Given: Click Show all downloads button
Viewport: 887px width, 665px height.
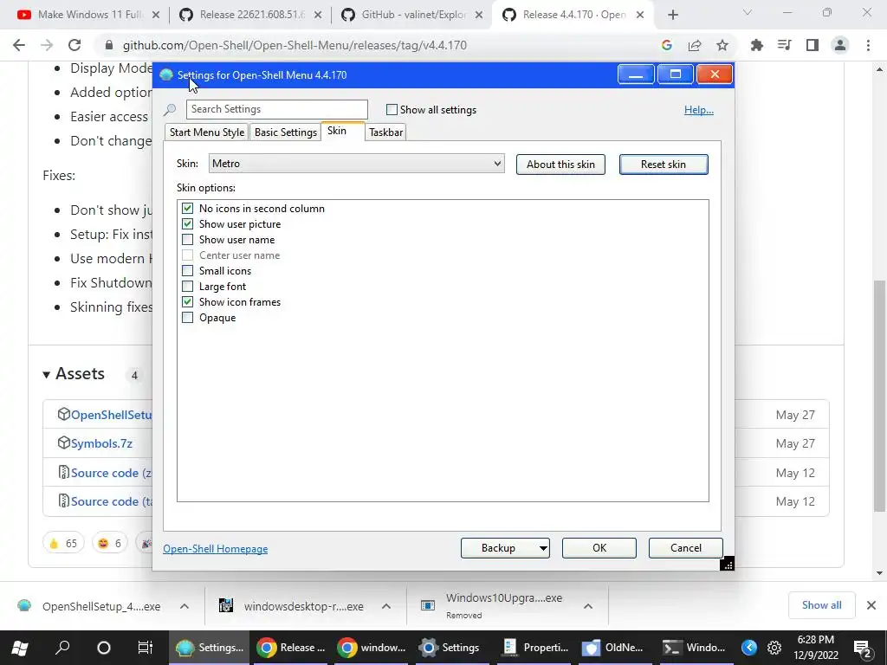Looking at the screenshot, I should coord(821,605).
